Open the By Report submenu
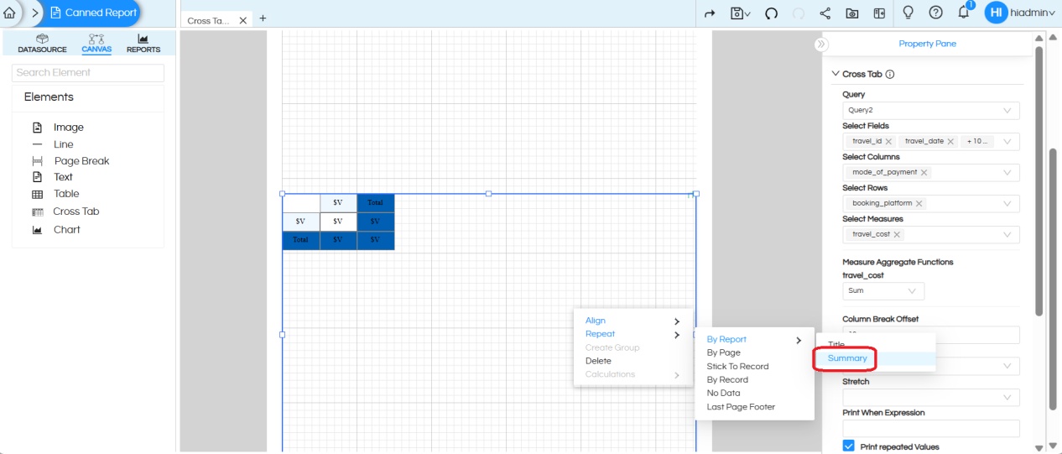The image size is (1062, 454). coord(754,340)
